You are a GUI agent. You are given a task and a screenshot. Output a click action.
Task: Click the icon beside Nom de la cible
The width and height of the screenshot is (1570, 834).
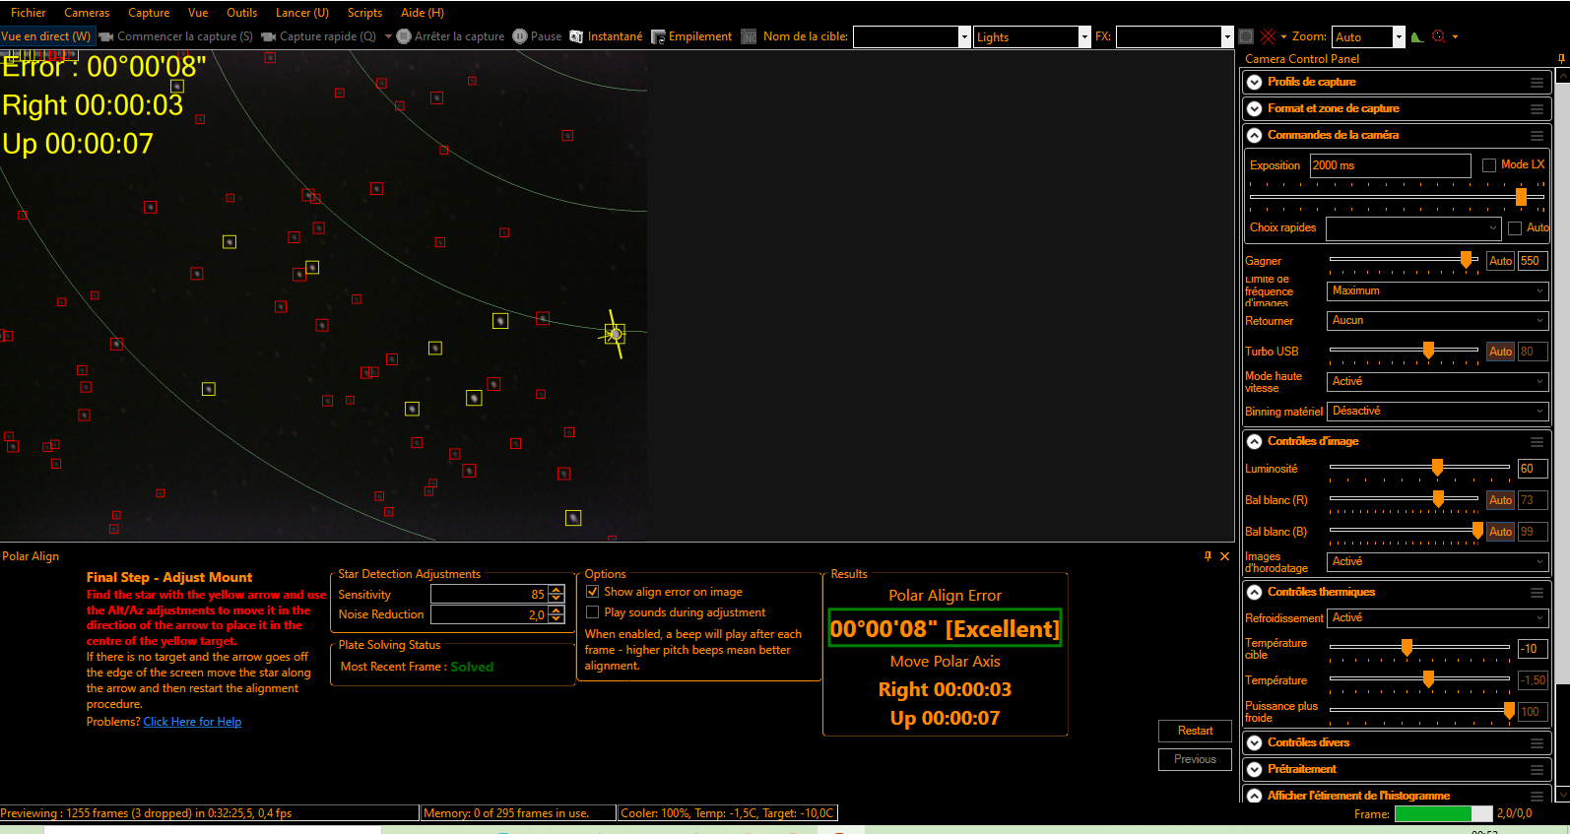tap(749, 36)
